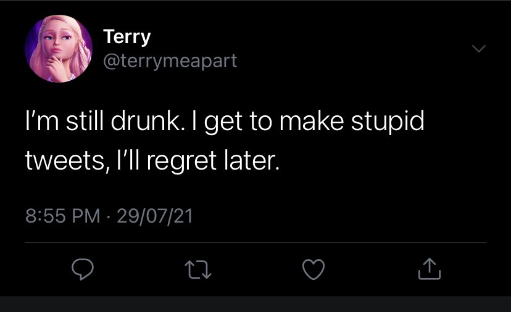Reply to Terry's tweet via speech bubble icon
Viewport: 511px width, 312px height.
(x=83, y=269)
